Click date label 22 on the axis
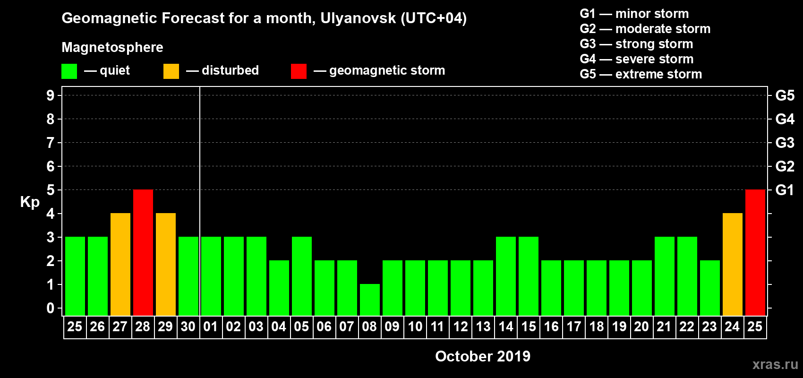 tap(687, 327)
